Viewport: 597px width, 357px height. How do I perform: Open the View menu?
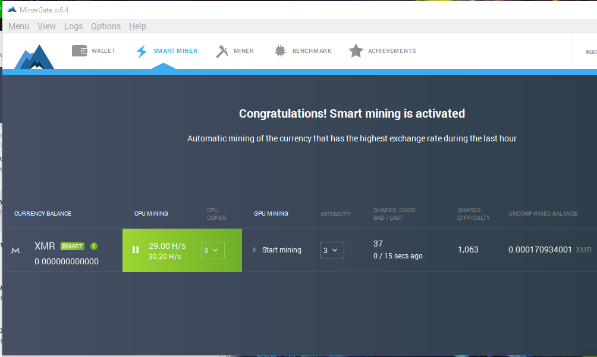(46, 26)
